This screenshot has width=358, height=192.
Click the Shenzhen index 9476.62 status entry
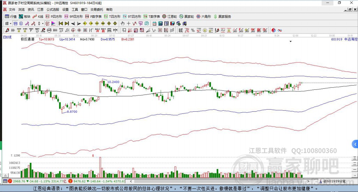coord(97,181)
